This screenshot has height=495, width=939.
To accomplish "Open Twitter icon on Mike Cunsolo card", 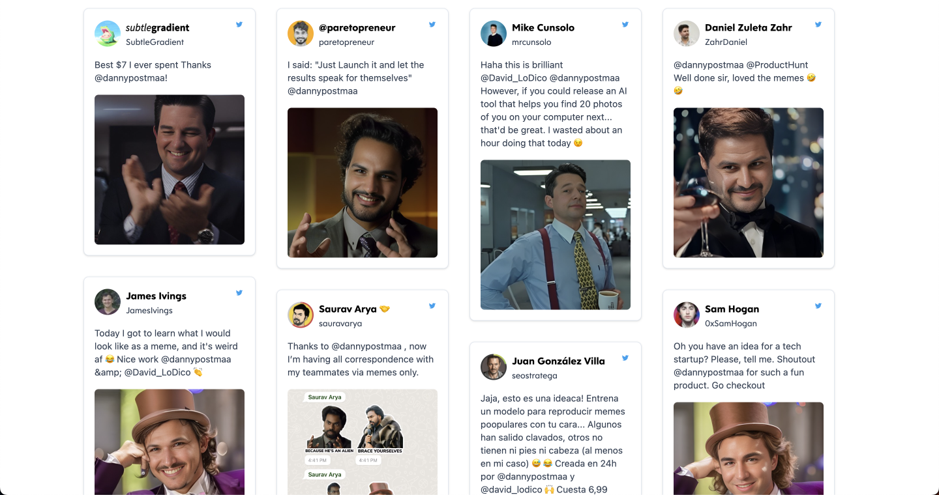I will tap(625, 25).
